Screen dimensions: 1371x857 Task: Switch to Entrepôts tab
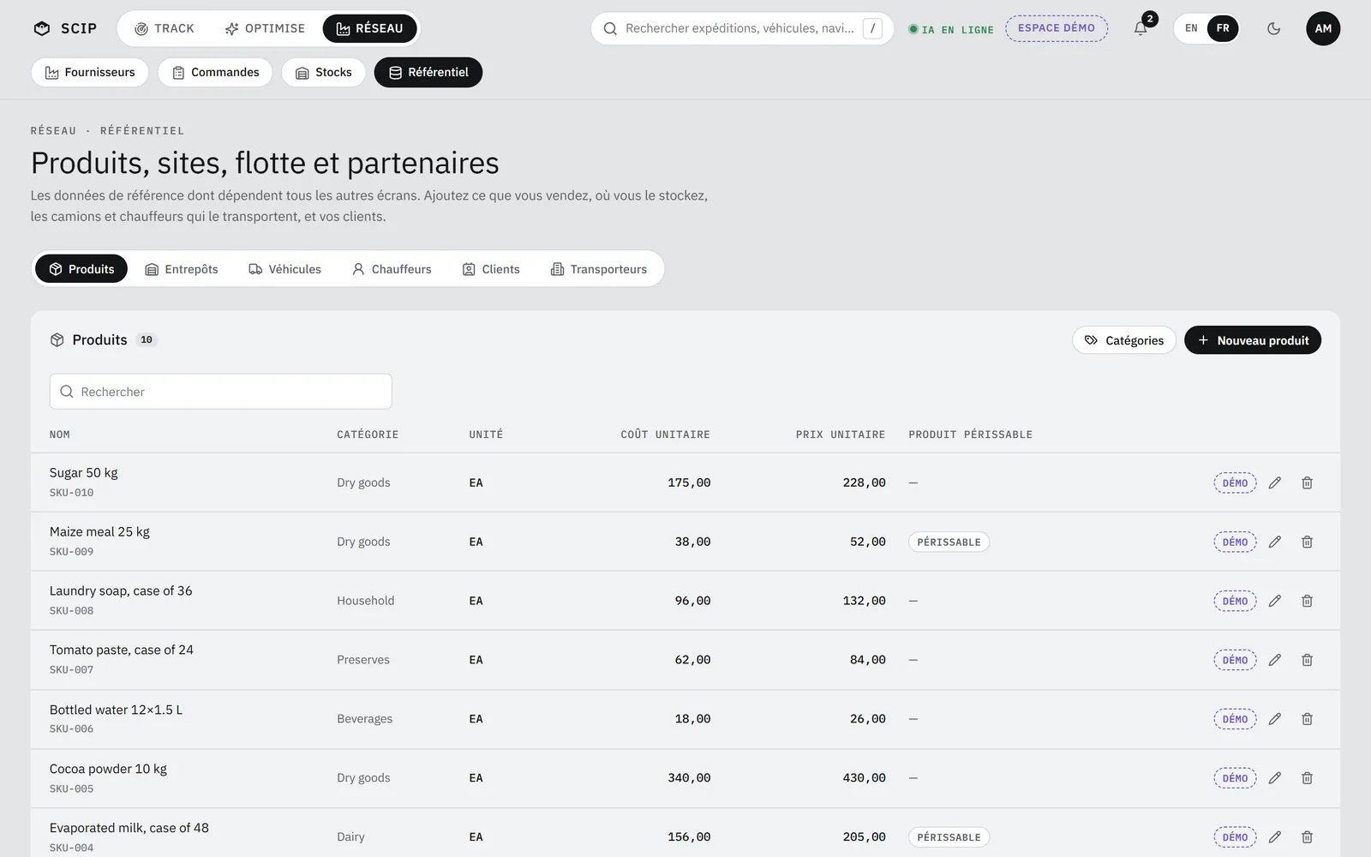(182, 269)
